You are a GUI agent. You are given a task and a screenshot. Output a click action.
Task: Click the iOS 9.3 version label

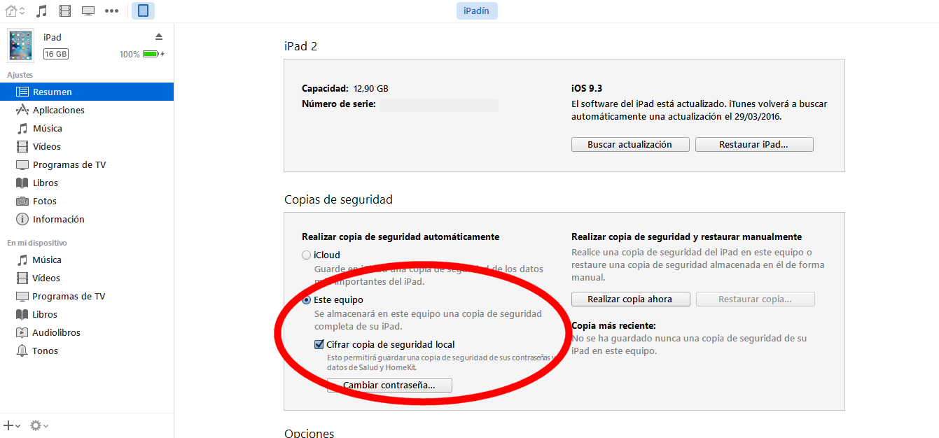pyautogui.click(x=587, y=89)
